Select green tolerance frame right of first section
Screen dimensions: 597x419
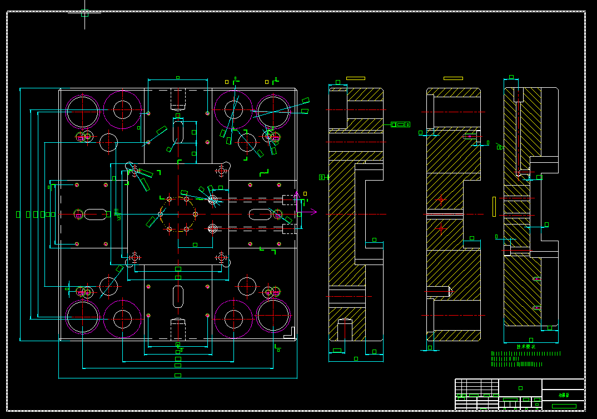400,124
